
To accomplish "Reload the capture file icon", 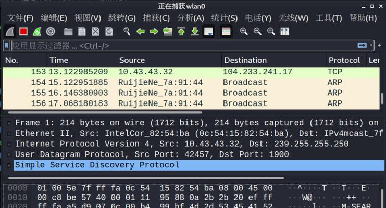I will [109, 32].
